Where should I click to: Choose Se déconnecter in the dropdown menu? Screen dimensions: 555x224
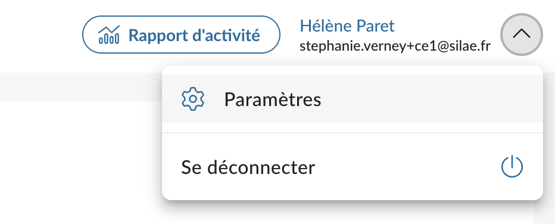352,167
